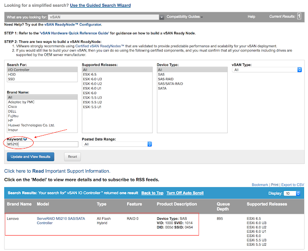Select ESXi 6.0 U3 in Supported Releases list
This screenshot has width=308, height=251.
click(x=117, y=79)
